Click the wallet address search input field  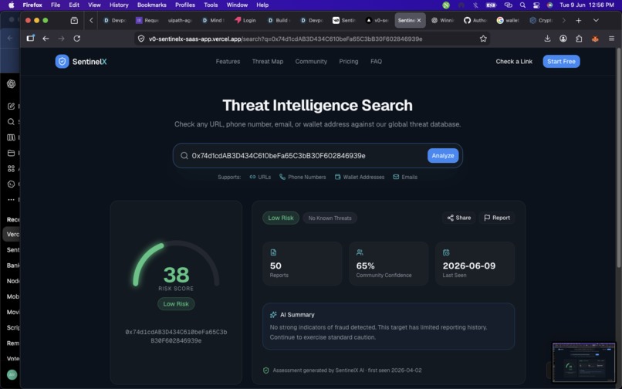click(x=307, y=156)
